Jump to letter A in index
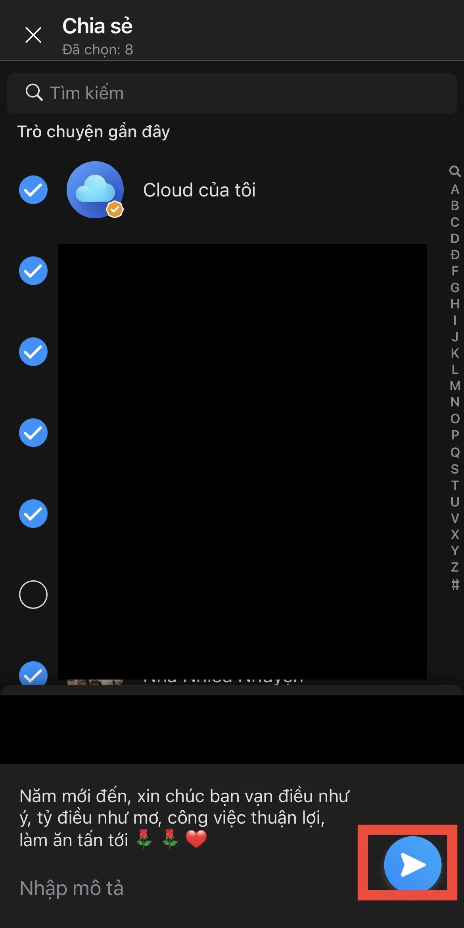 [455, 189]
